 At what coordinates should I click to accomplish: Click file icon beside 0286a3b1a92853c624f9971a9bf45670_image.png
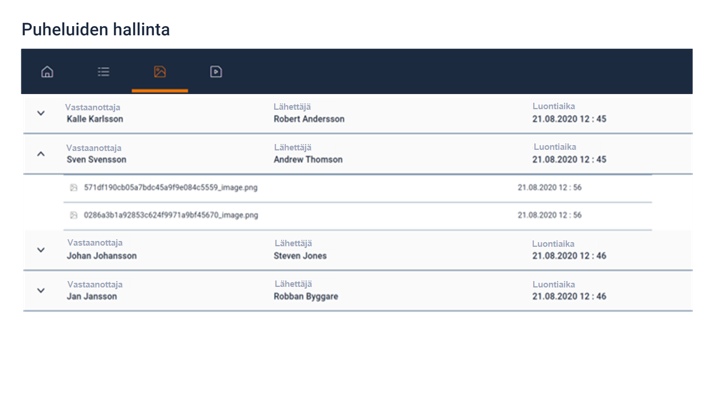click(x=74, y=215)
